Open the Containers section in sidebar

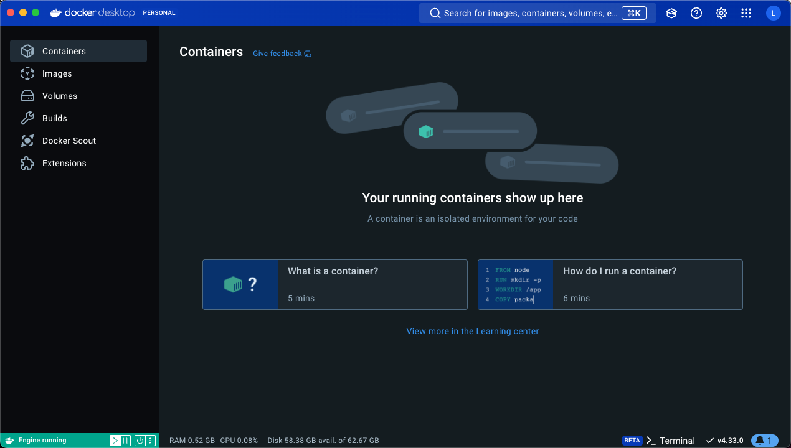pos(78,51)
